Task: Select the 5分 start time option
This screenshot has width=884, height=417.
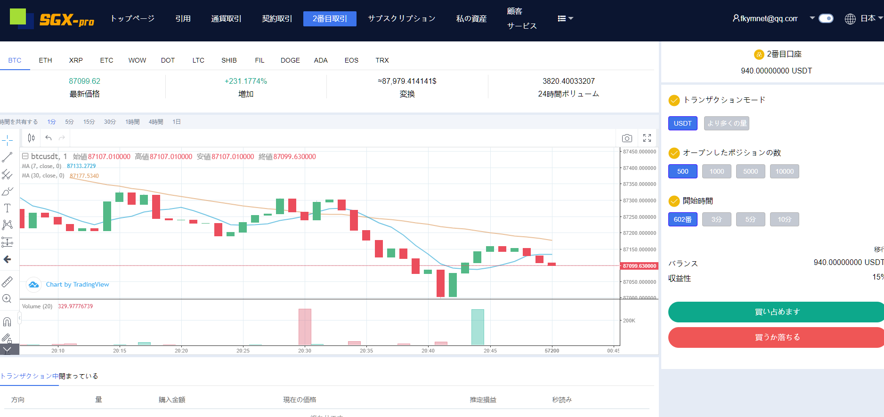Action: click(x=751, y=219)
